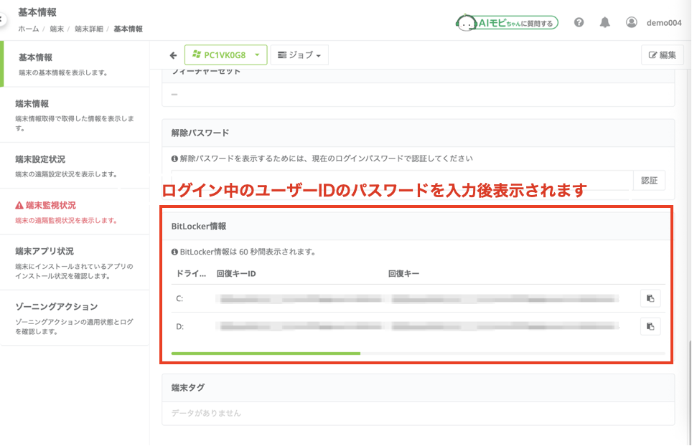Copy the C: drive recovery key
692x446 pixels.
tap(650, 298)
